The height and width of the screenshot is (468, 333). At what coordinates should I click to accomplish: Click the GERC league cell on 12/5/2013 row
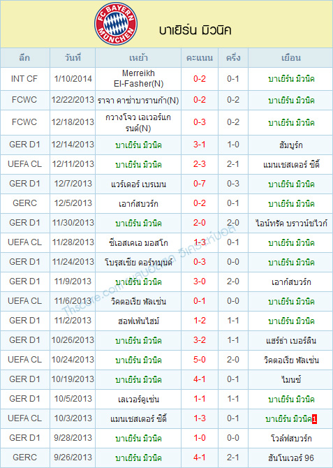tap(24, 203)
